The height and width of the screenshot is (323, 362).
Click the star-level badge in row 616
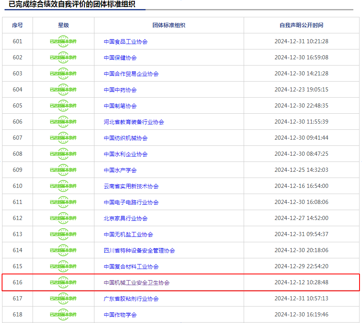click(63, 282)
